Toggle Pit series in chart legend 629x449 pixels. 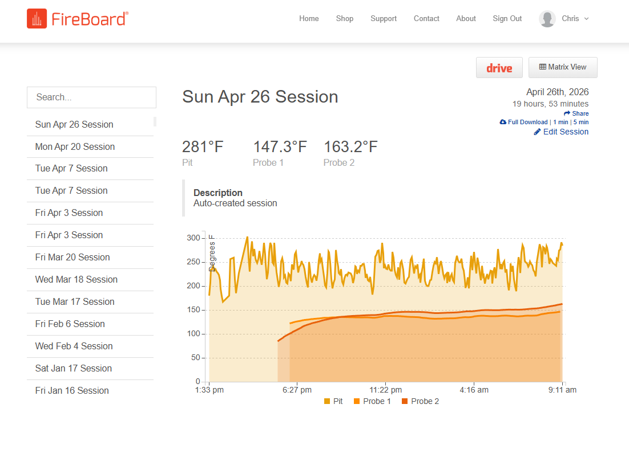click(x=333, y=401)
